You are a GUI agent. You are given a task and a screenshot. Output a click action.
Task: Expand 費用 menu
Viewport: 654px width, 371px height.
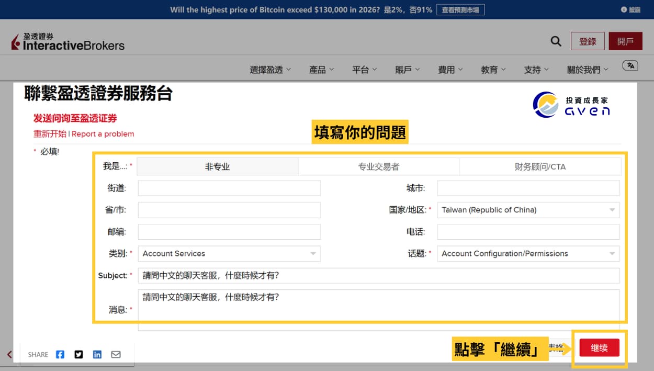pyautogui.click(x=450, y=70)
